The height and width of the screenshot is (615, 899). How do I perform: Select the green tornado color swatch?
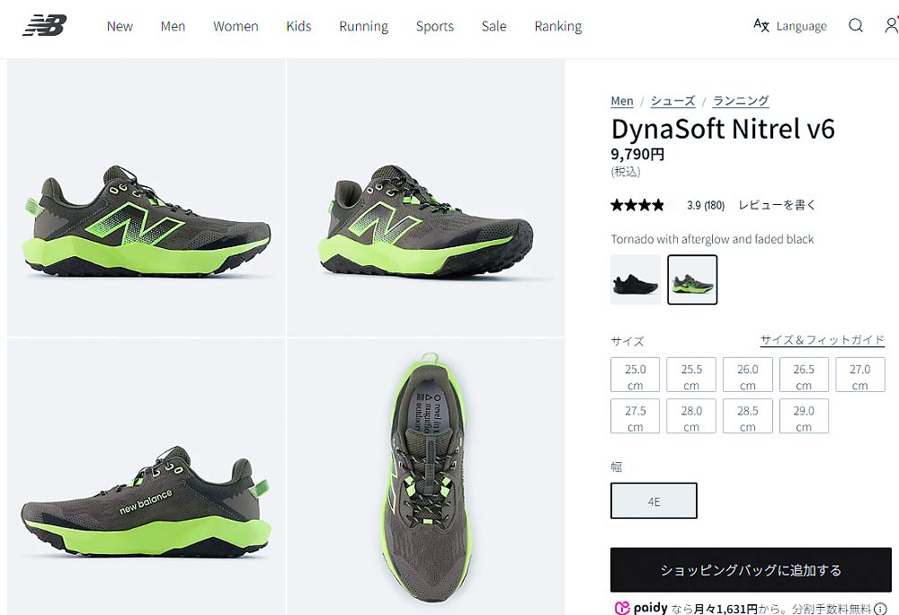tap(692, 281)
